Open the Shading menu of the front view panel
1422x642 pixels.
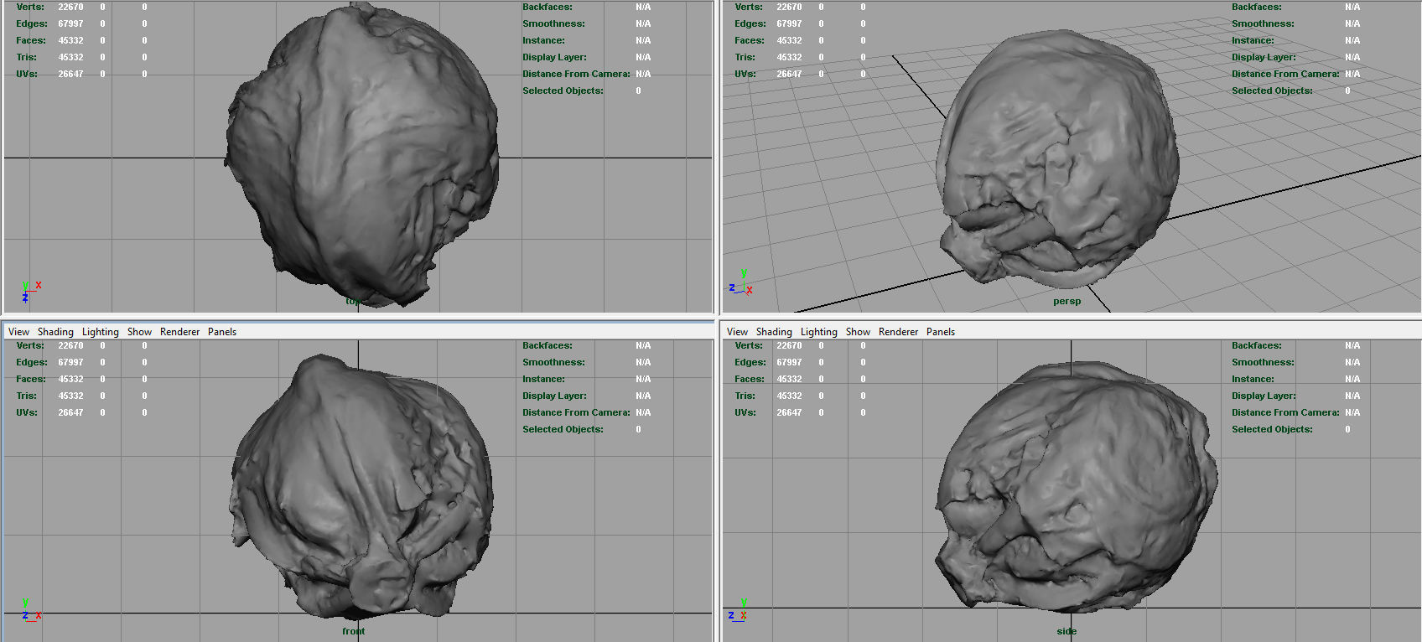(x=55, y=332)
